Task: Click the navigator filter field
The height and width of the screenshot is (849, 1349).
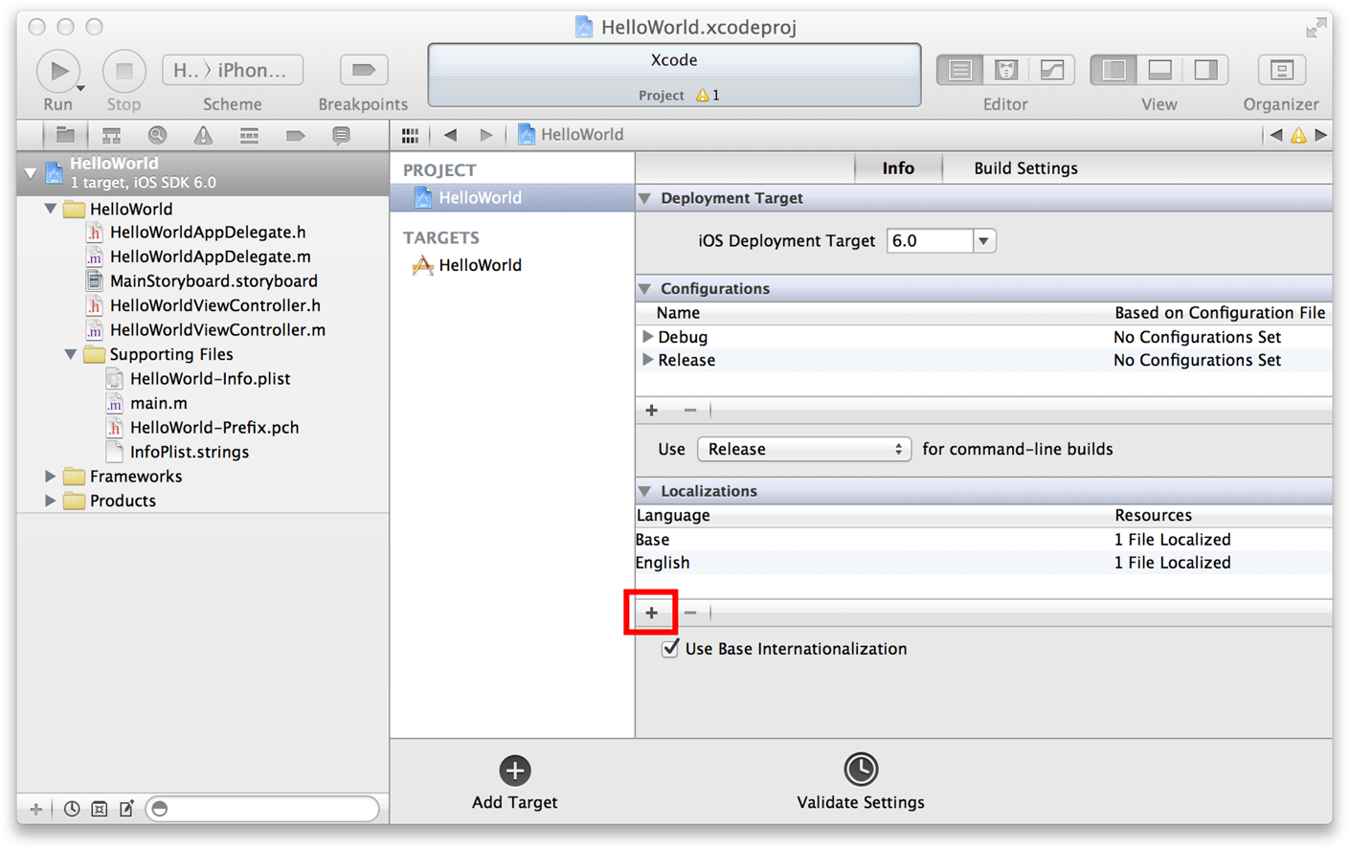Action: [x=263, y=809]
